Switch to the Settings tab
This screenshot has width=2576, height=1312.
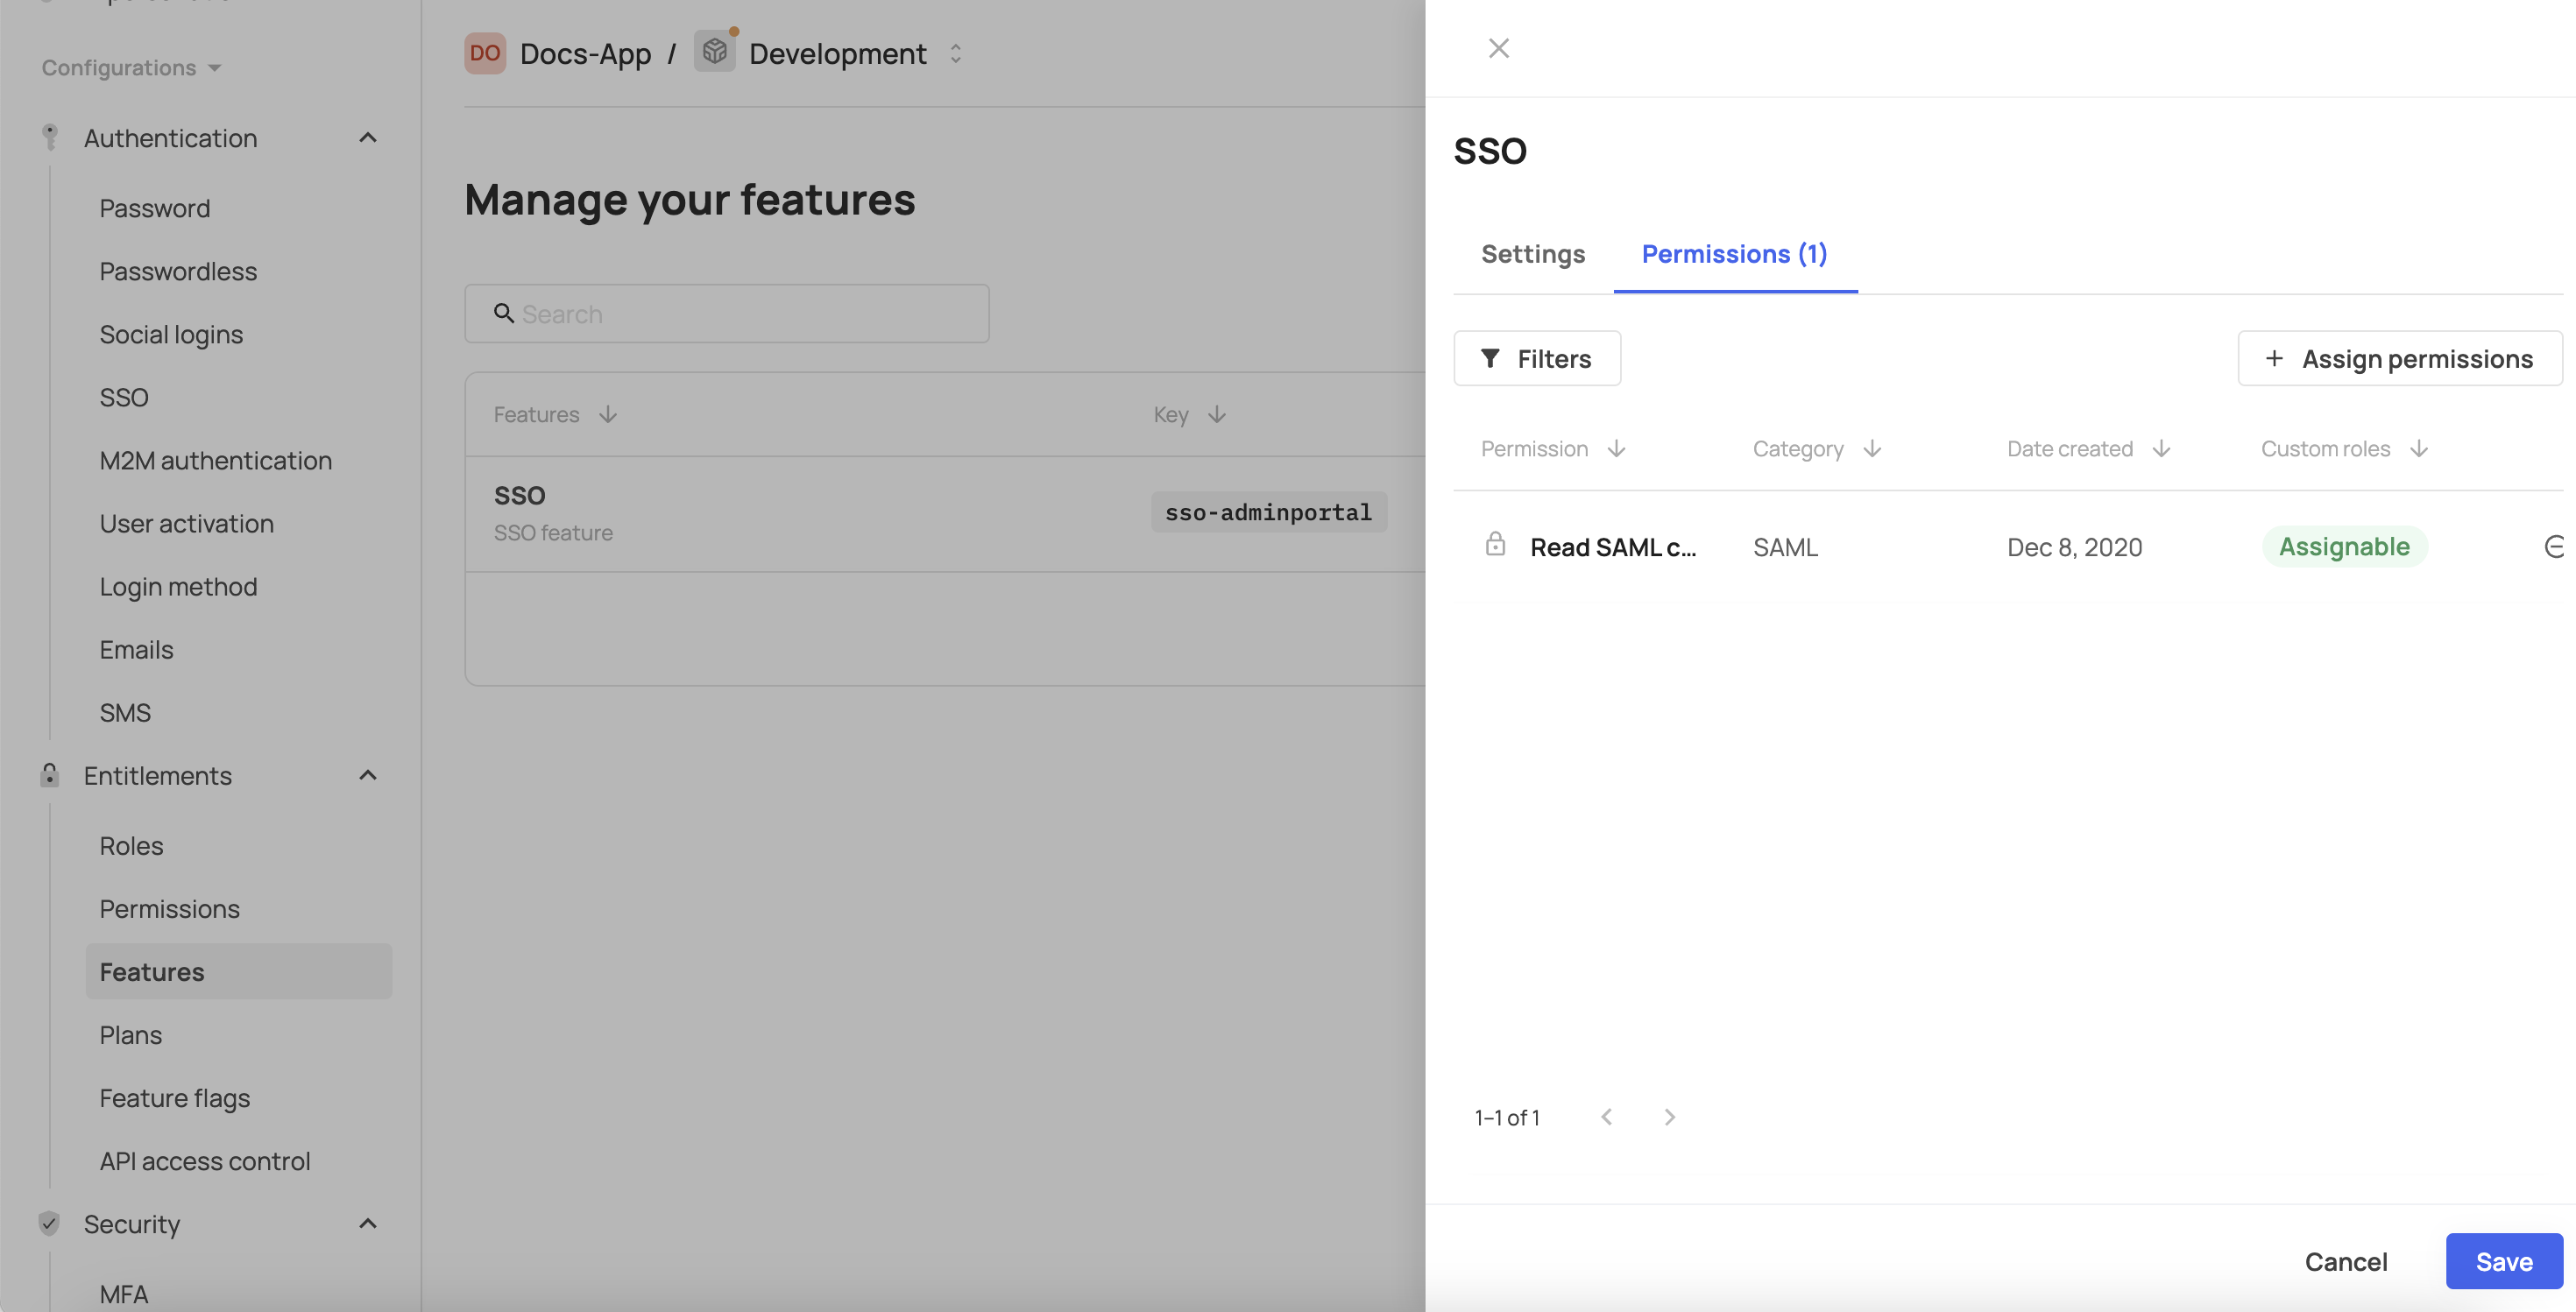coord(1532,254)
